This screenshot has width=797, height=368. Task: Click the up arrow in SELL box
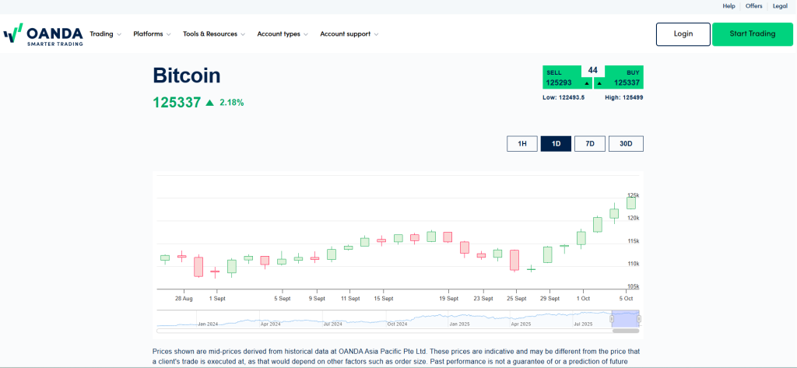click(587, 82)
